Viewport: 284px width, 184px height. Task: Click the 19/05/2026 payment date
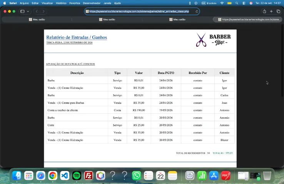point(166,110)
